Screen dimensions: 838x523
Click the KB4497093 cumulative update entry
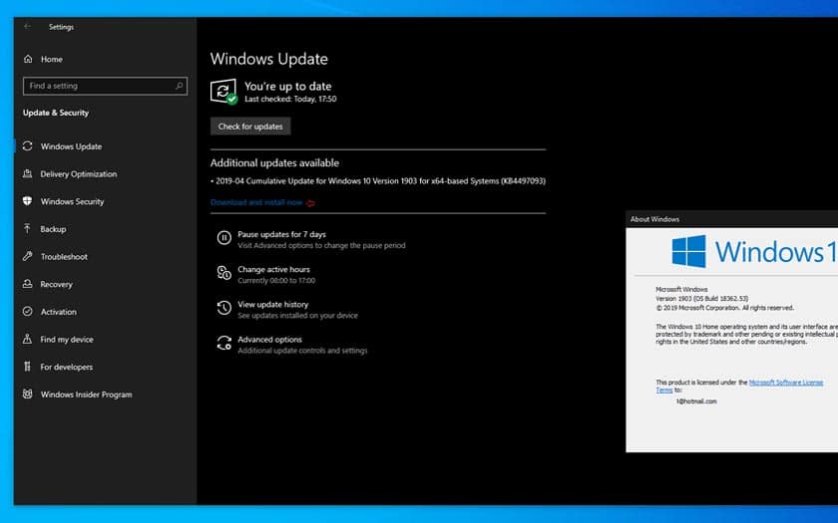pos(378,181)
